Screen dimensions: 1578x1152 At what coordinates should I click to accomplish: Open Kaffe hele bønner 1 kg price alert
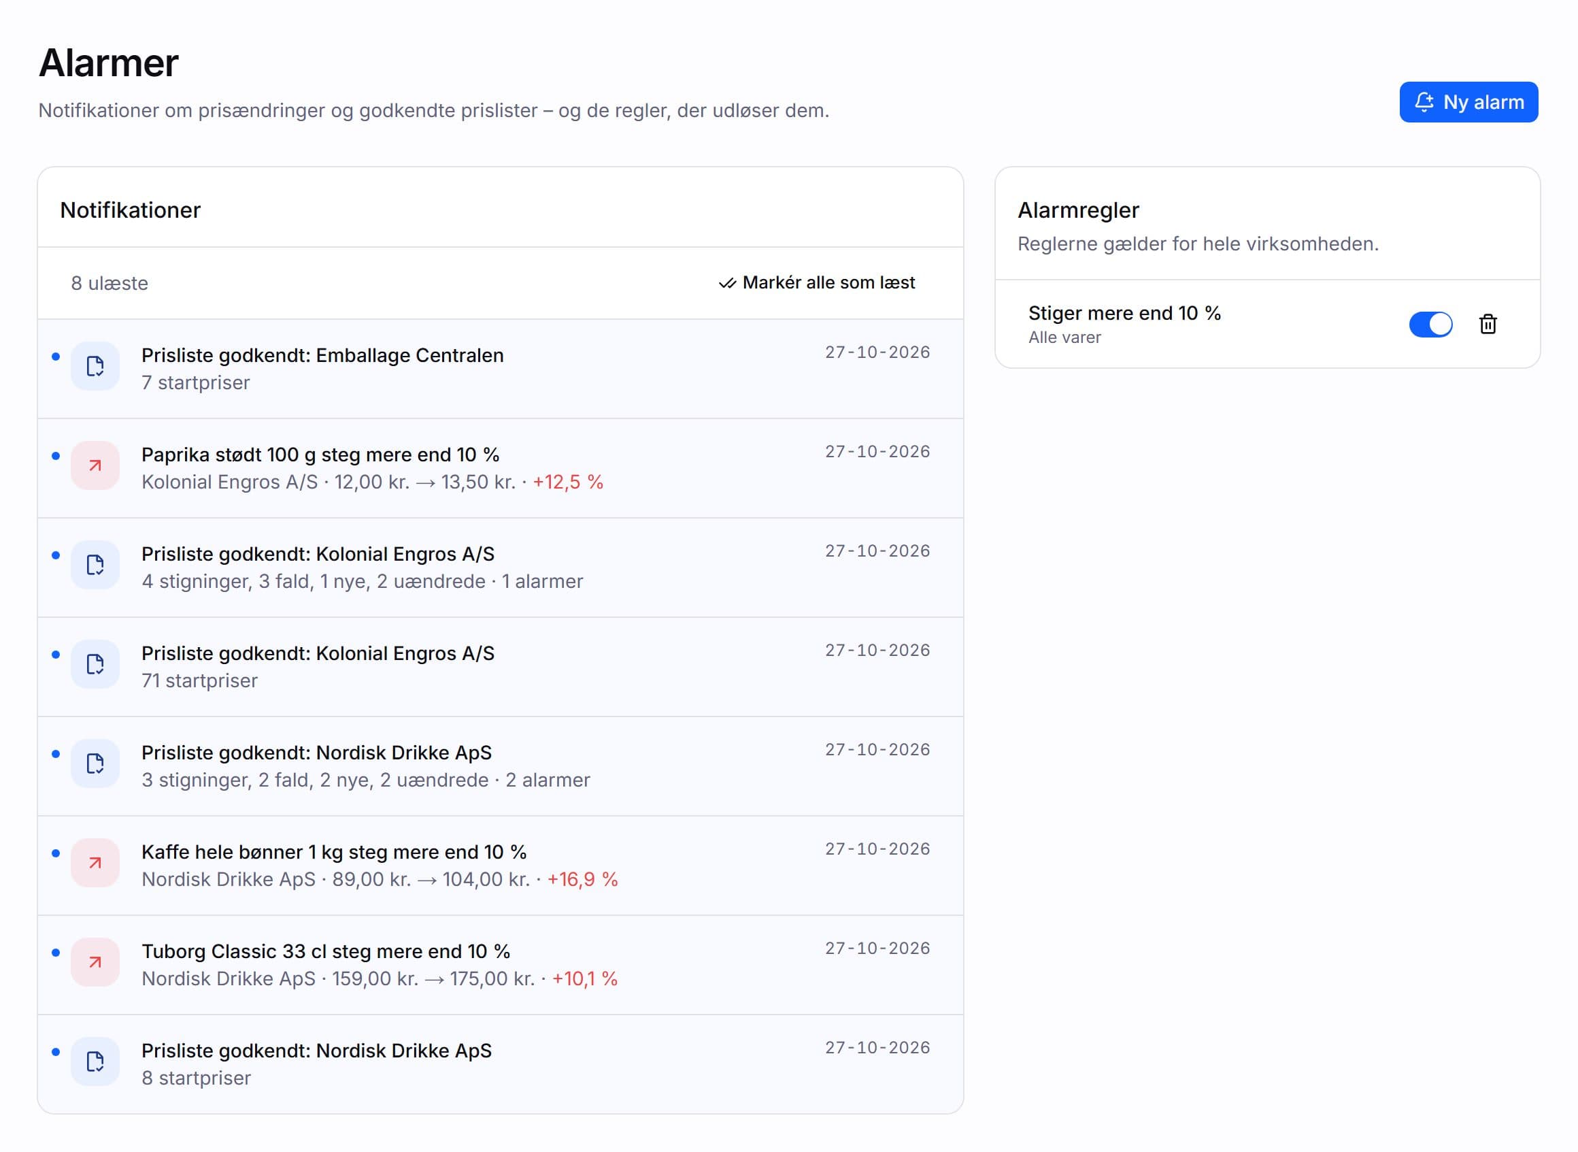[x=501, y=866]
